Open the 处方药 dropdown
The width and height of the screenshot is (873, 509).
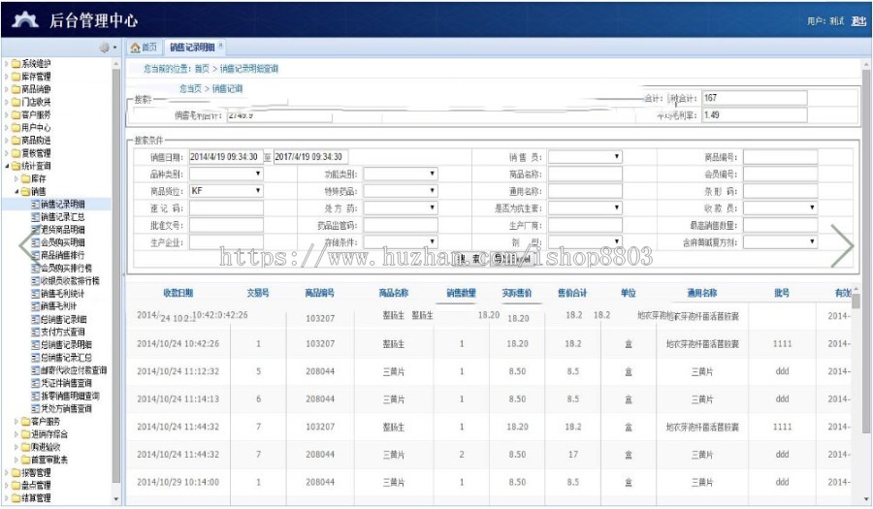click(x=401, y=208)
